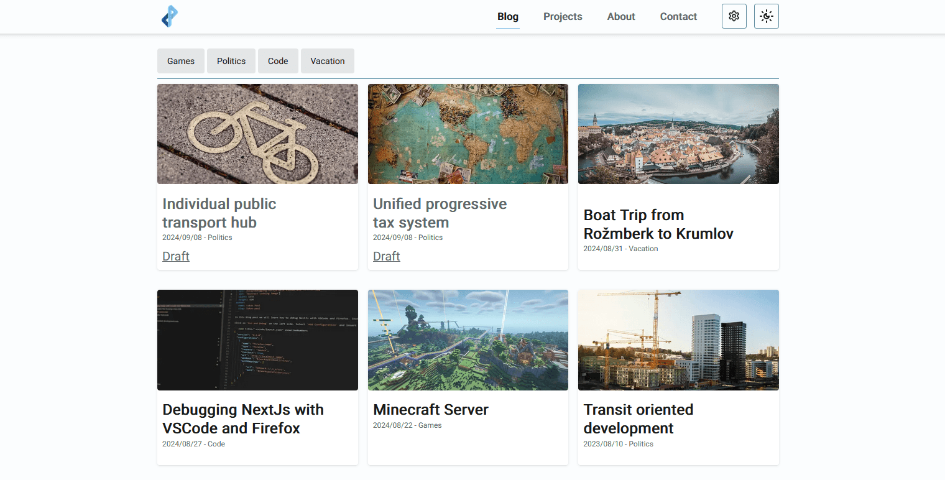Click the '2023/08/10 - Politics' date text
This screenshot has height=480, width=945.
pos(618,444)
